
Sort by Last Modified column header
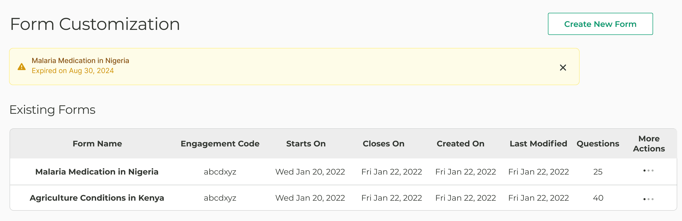(x=538, y=144)
